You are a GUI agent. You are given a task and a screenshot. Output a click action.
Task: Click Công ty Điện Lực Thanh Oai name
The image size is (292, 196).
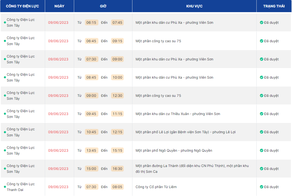click(21, 187)
